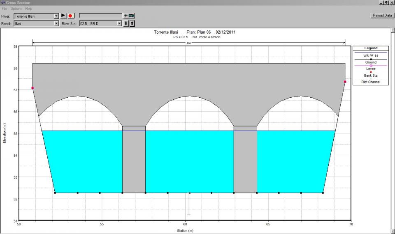This screenshot has height=234, width=395.
Task: Click the Levee legend entry
Action: (x=370, y=69)
